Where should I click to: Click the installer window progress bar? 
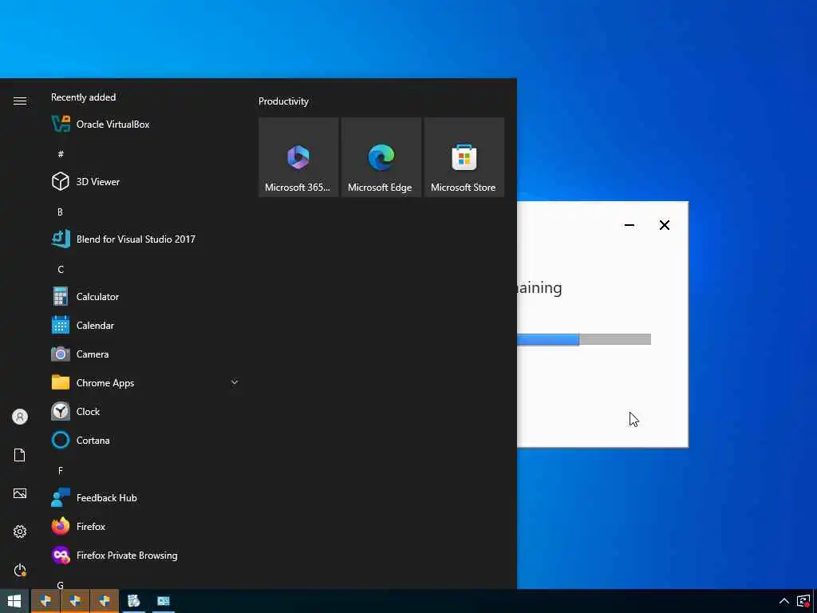583,339
